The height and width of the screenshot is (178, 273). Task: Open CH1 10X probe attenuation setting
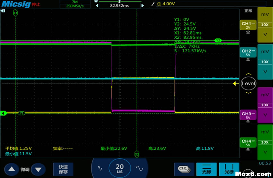(265, 25)
